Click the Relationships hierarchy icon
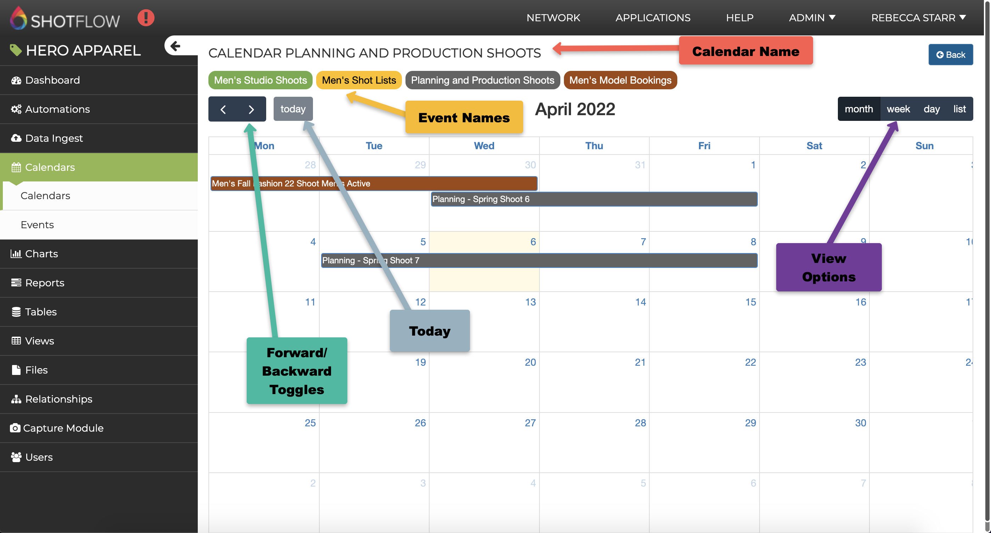 point(16,399)
